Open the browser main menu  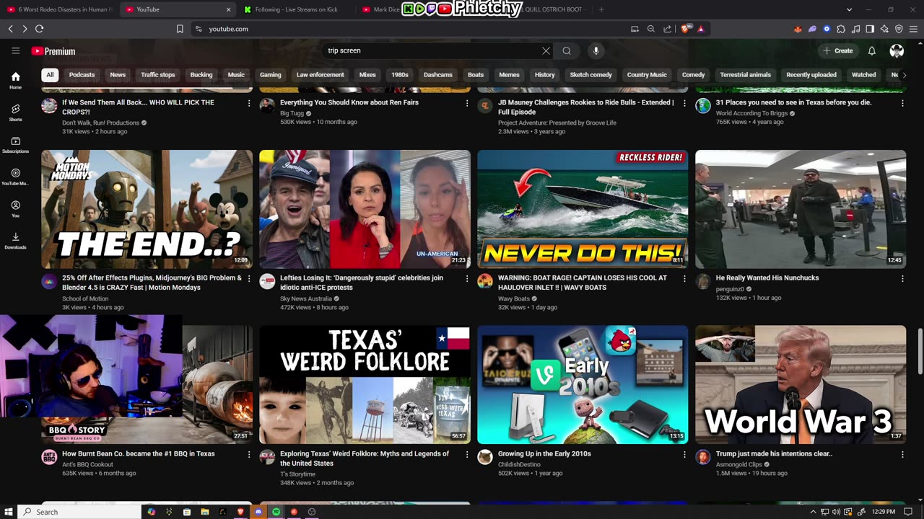913,29
